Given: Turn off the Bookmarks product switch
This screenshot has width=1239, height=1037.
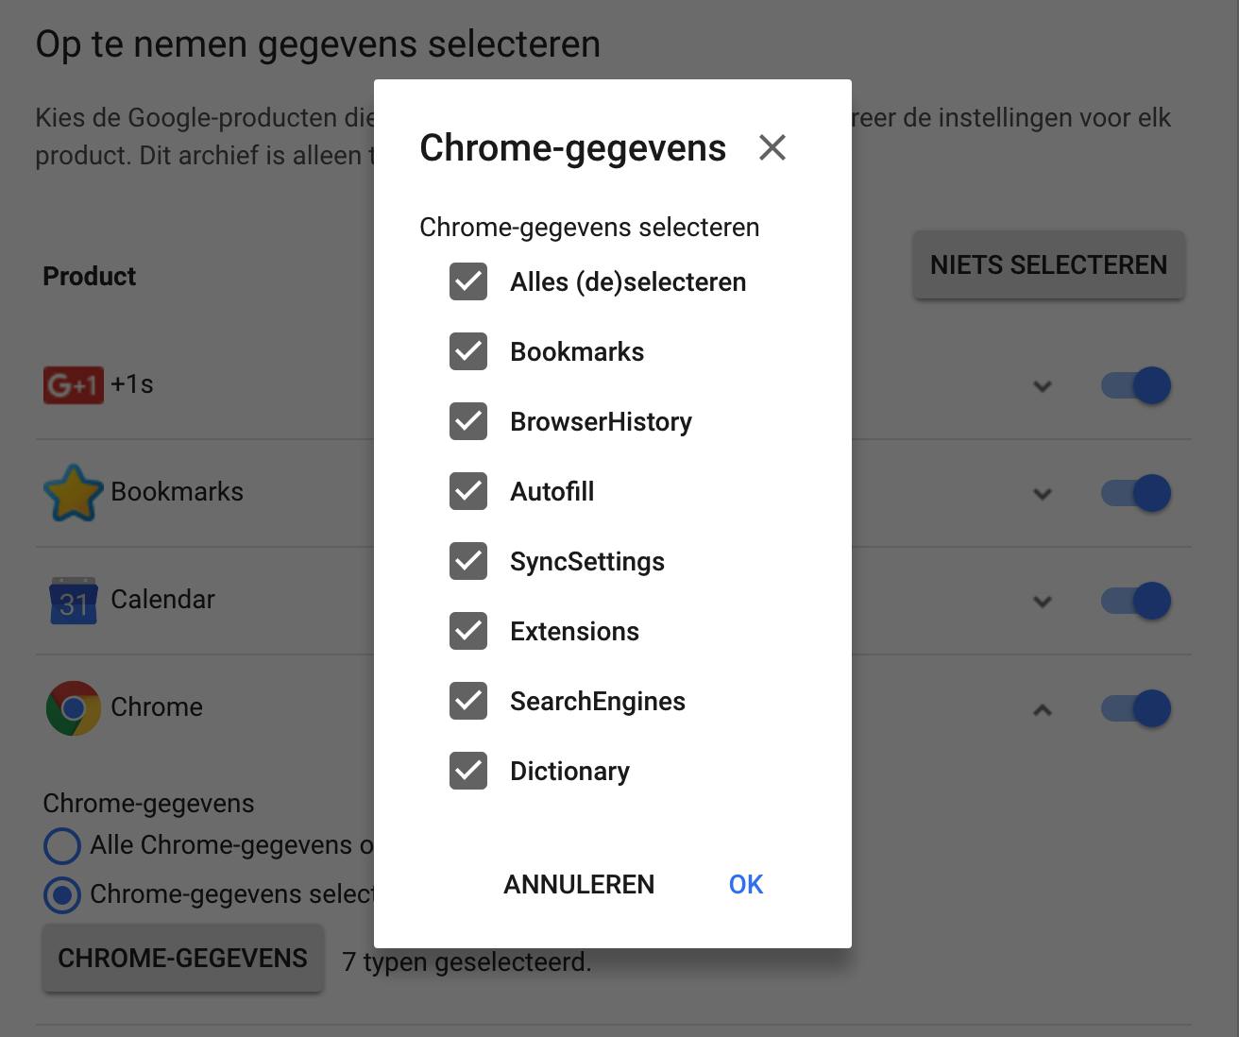Looking at the screenshot, I should (1136, 493).
